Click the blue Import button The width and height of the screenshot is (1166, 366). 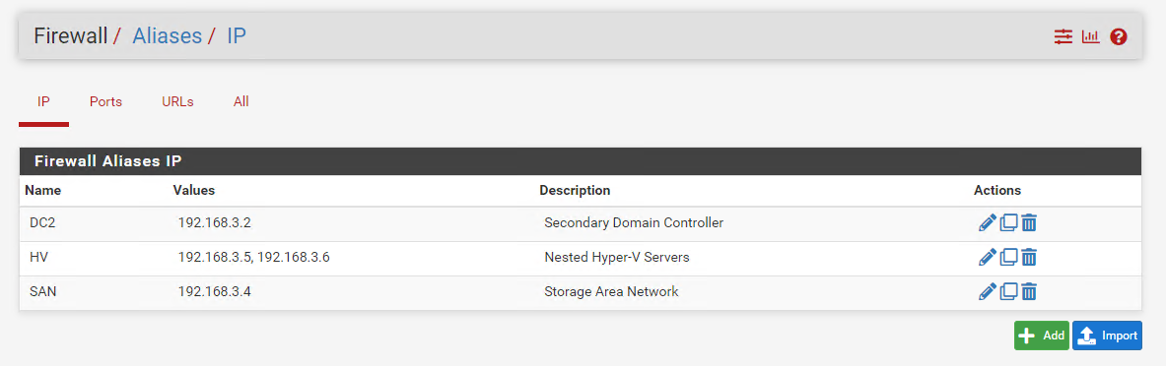click(1107, 335)
